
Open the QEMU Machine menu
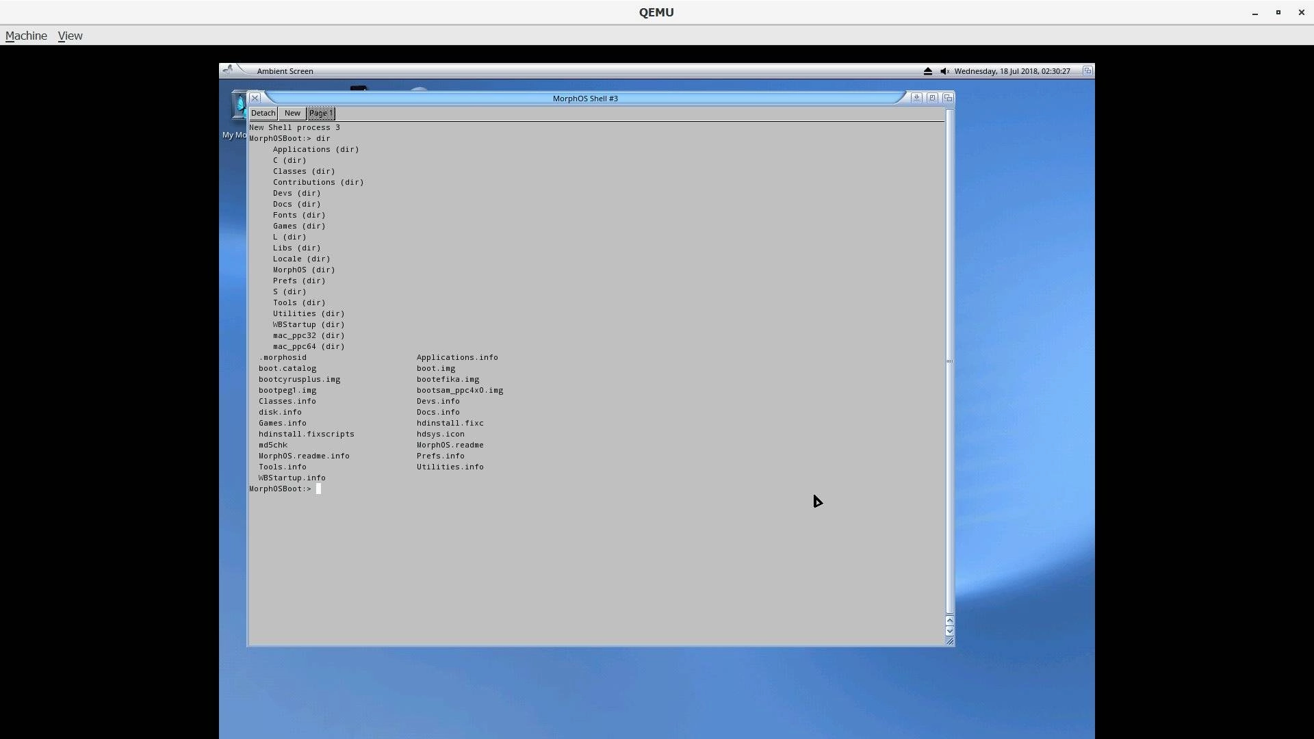tap(26, 36)
